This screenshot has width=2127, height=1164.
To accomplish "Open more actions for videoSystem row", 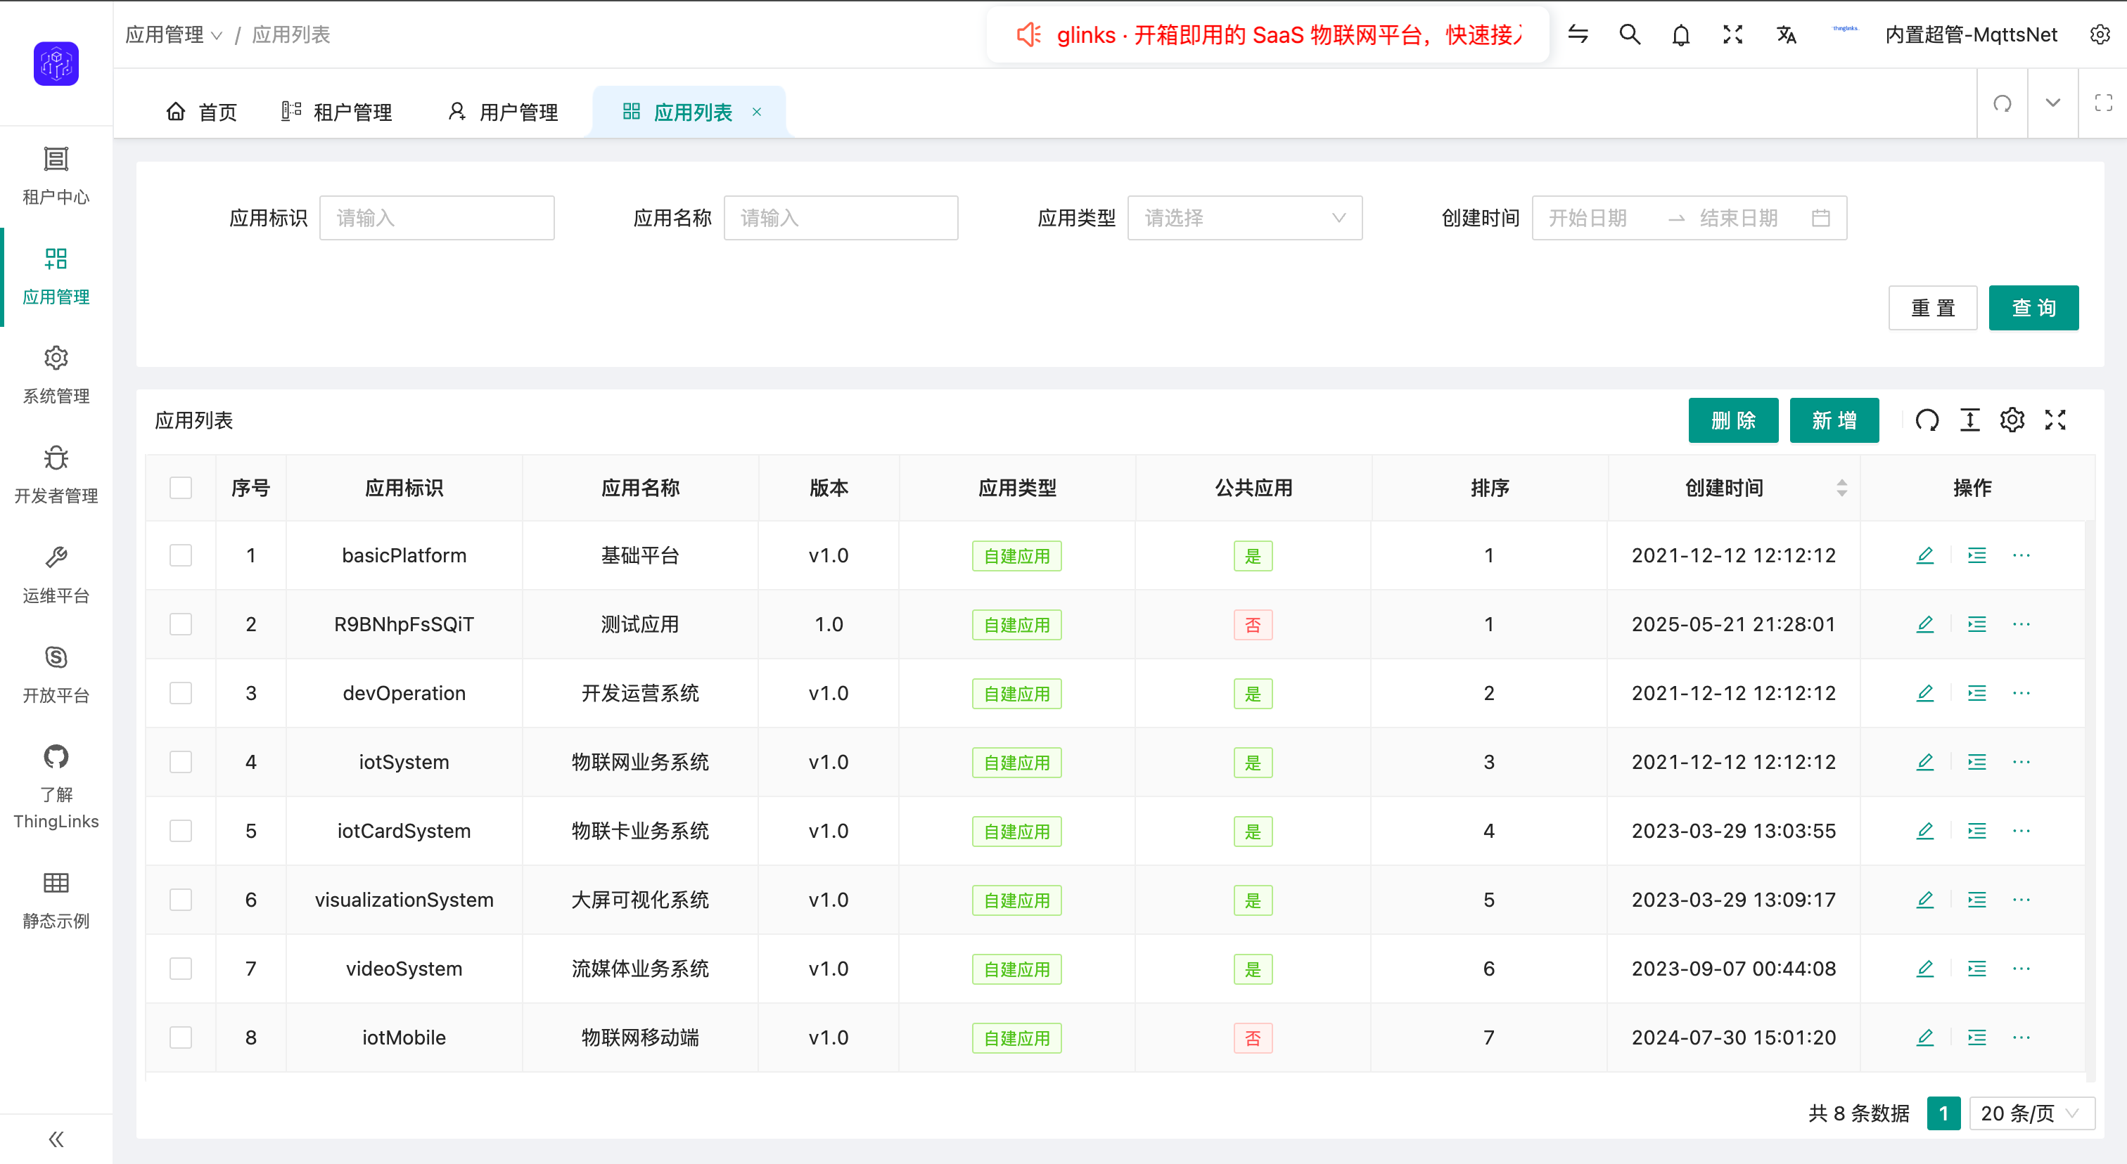I will pyautogui.click(x=2021, y=969).
